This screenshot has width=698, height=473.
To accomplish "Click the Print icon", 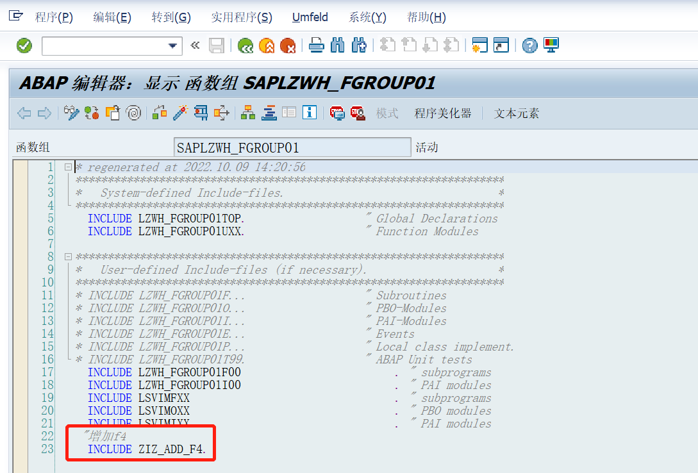I will pos(317,46).
